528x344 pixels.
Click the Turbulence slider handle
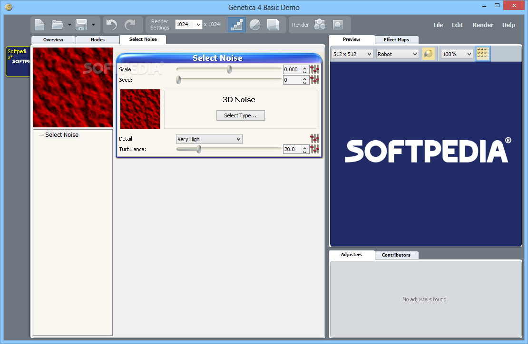(x=199, y=149)
